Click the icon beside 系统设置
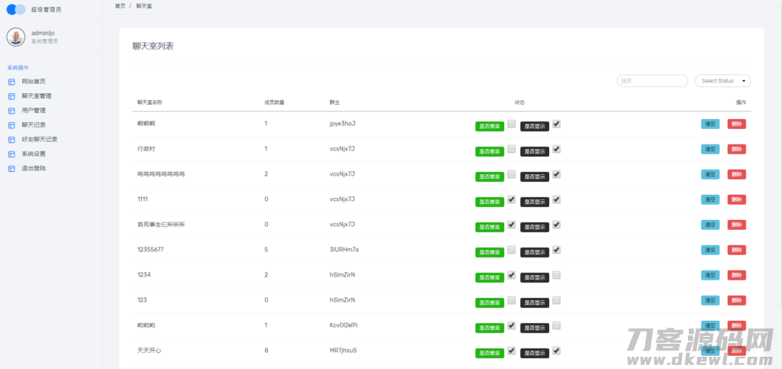Screen dimensions: 782x369 11,154
